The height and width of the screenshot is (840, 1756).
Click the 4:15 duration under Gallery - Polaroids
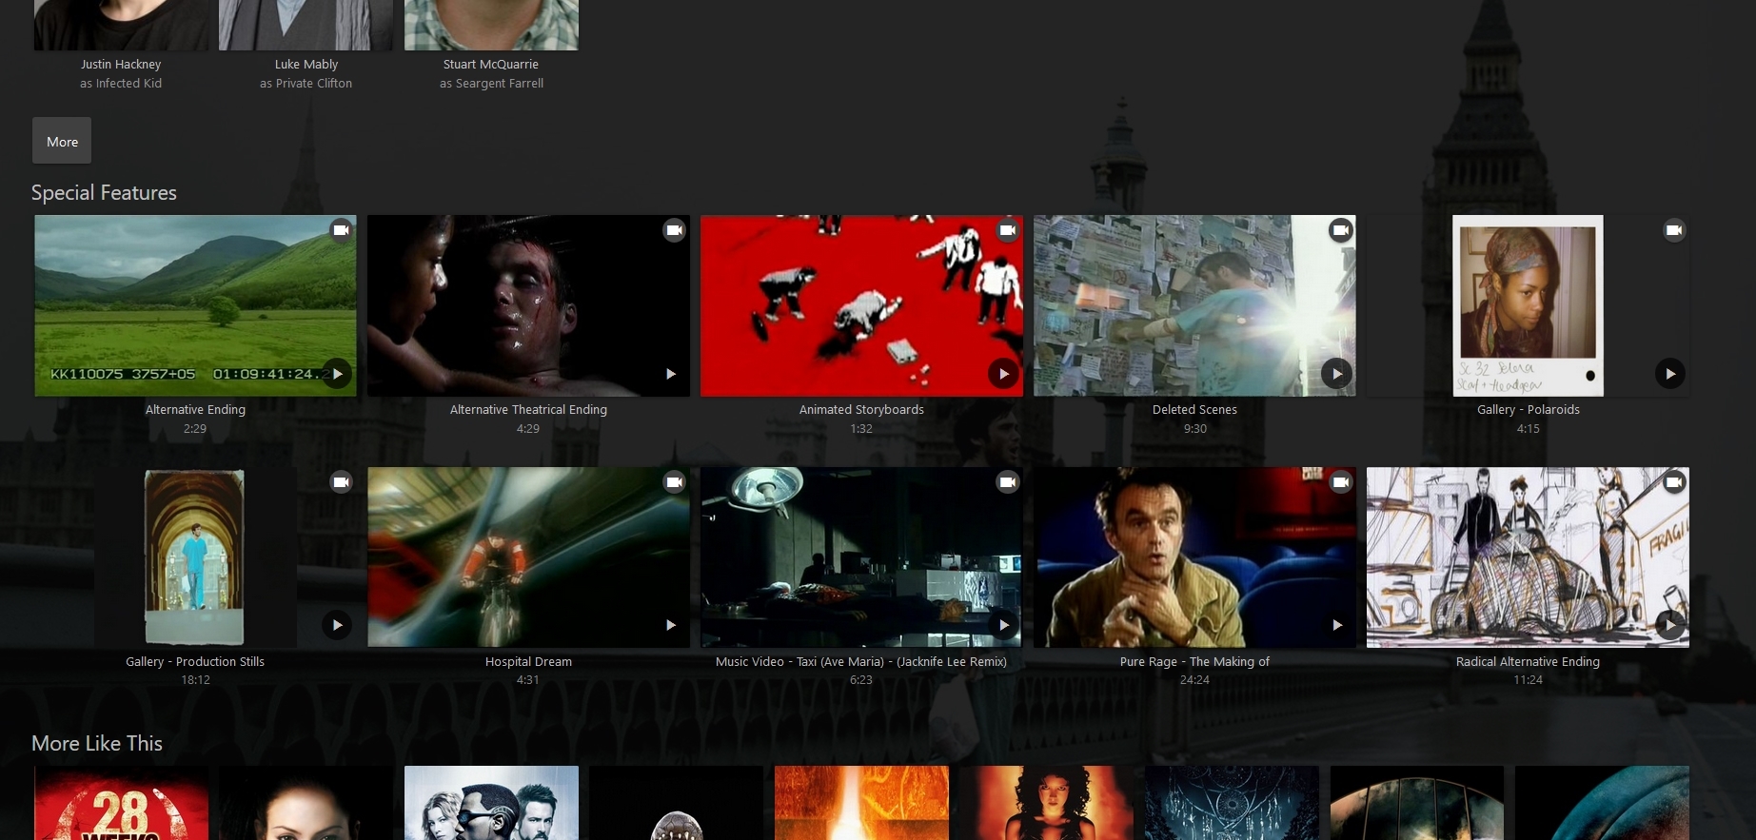point(1528,429)
